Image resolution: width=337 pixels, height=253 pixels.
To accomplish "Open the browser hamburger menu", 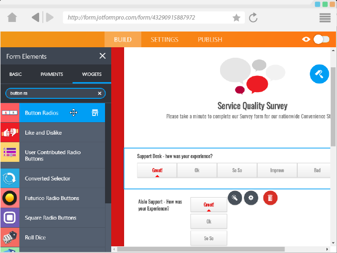I will [325, 18].
